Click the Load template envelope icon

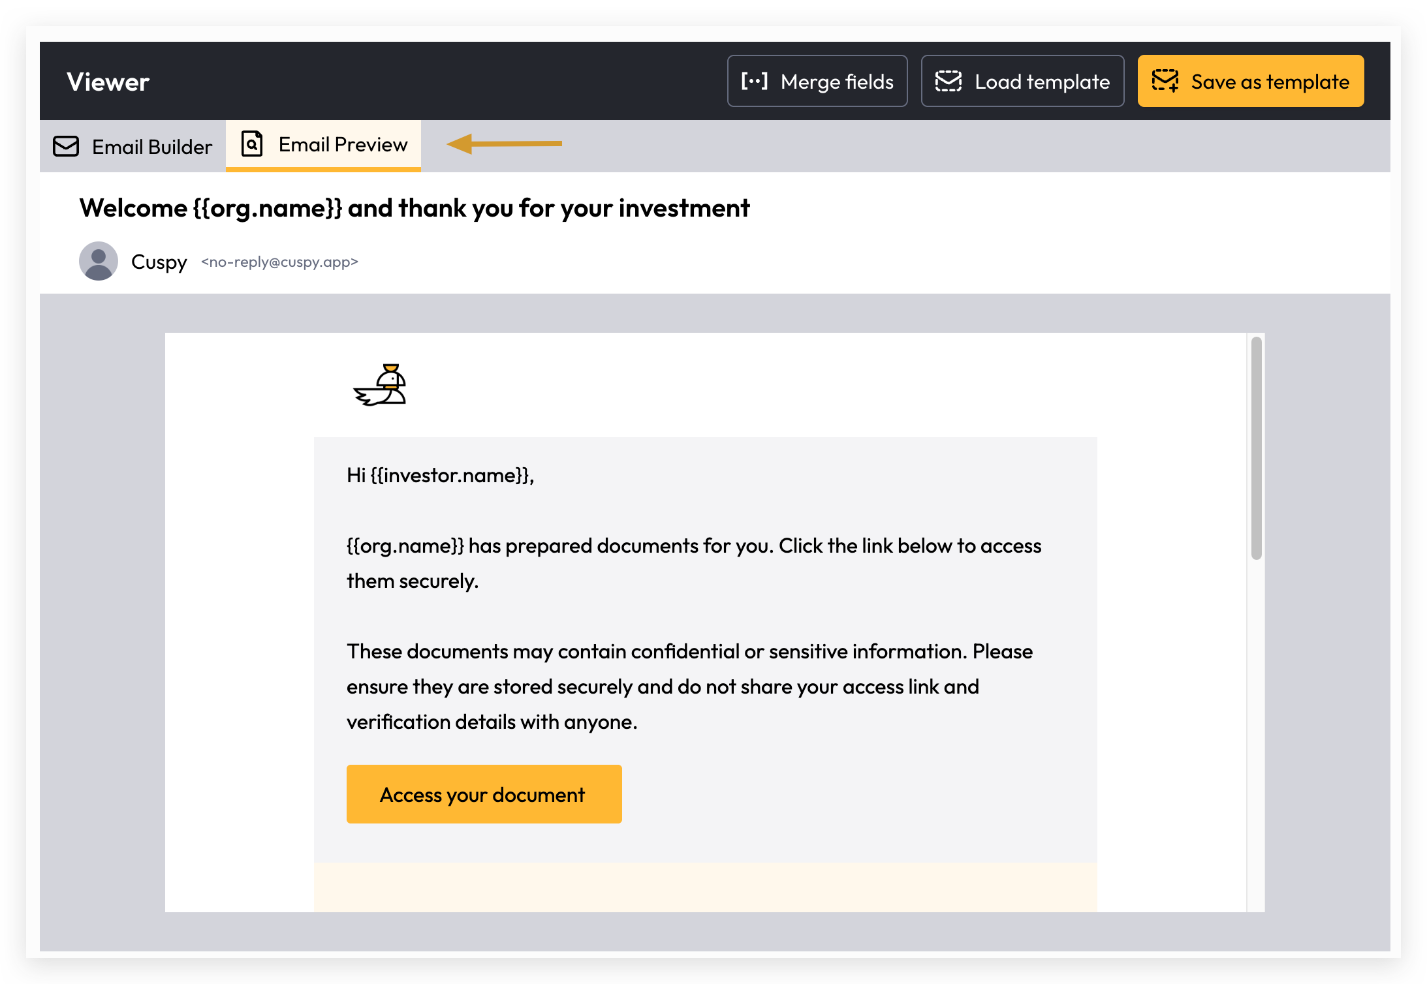pos(948,81)
